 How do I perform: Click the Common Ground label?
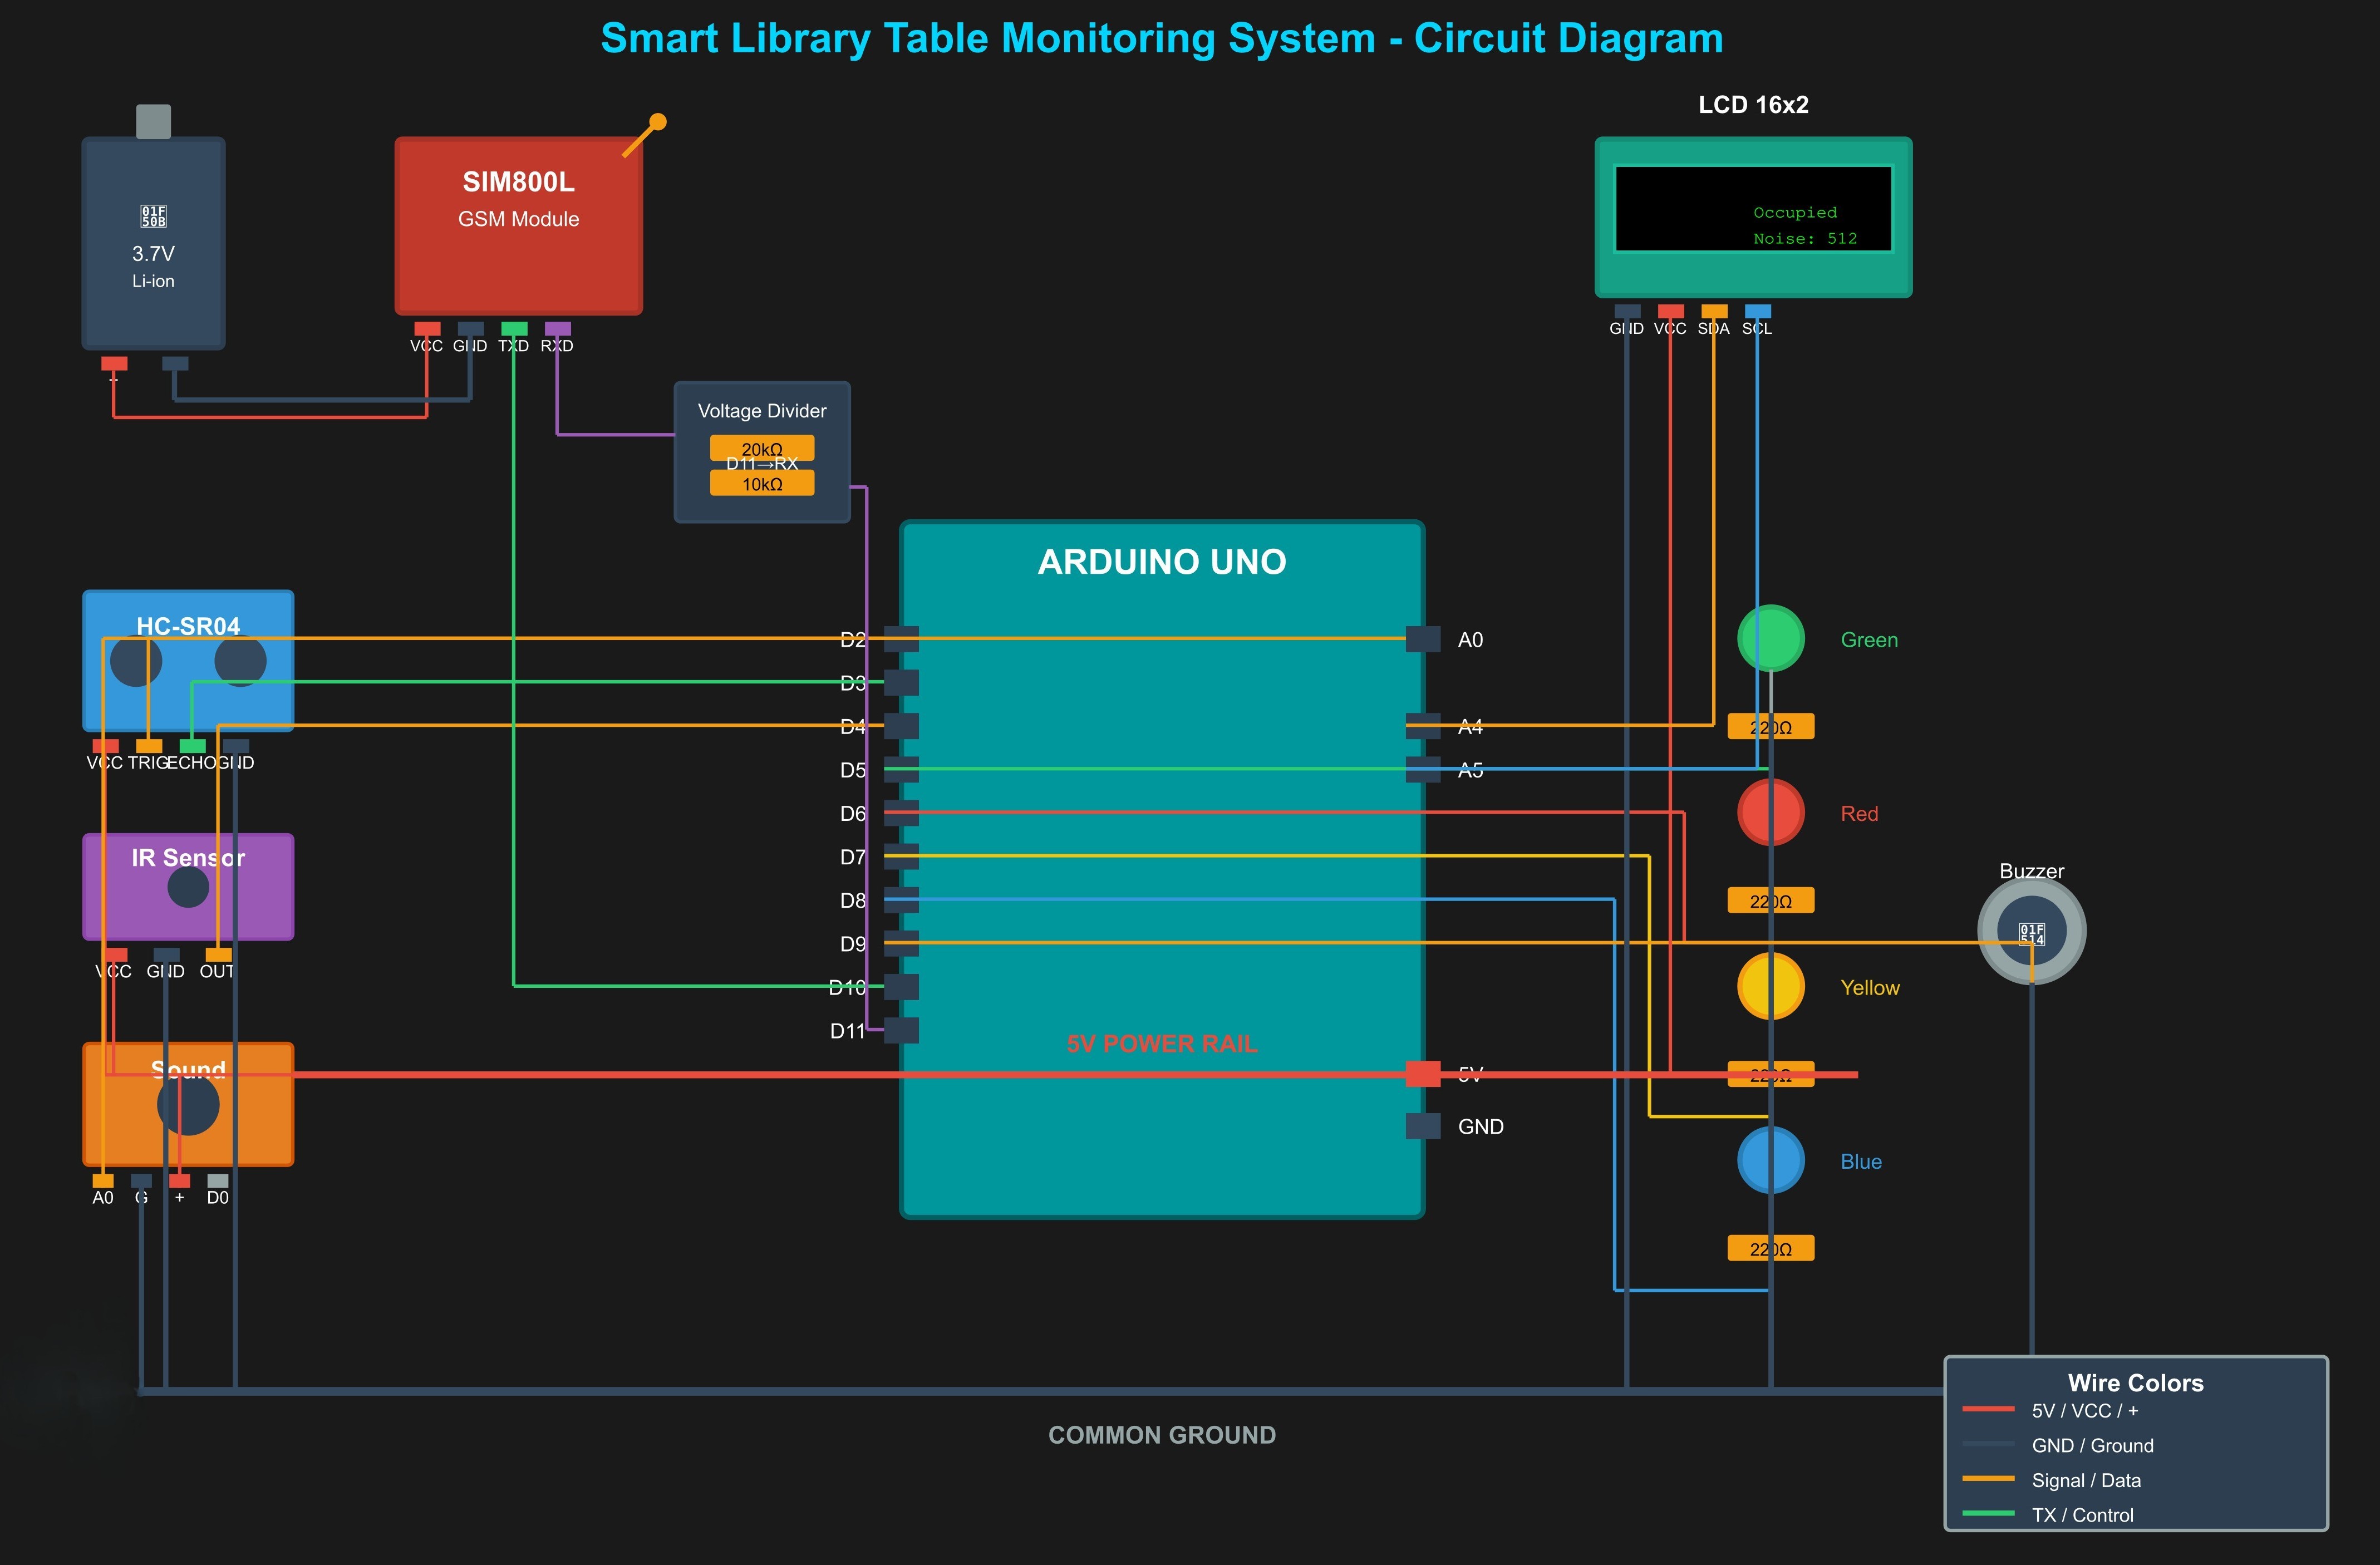[x=1162, y=1434]
